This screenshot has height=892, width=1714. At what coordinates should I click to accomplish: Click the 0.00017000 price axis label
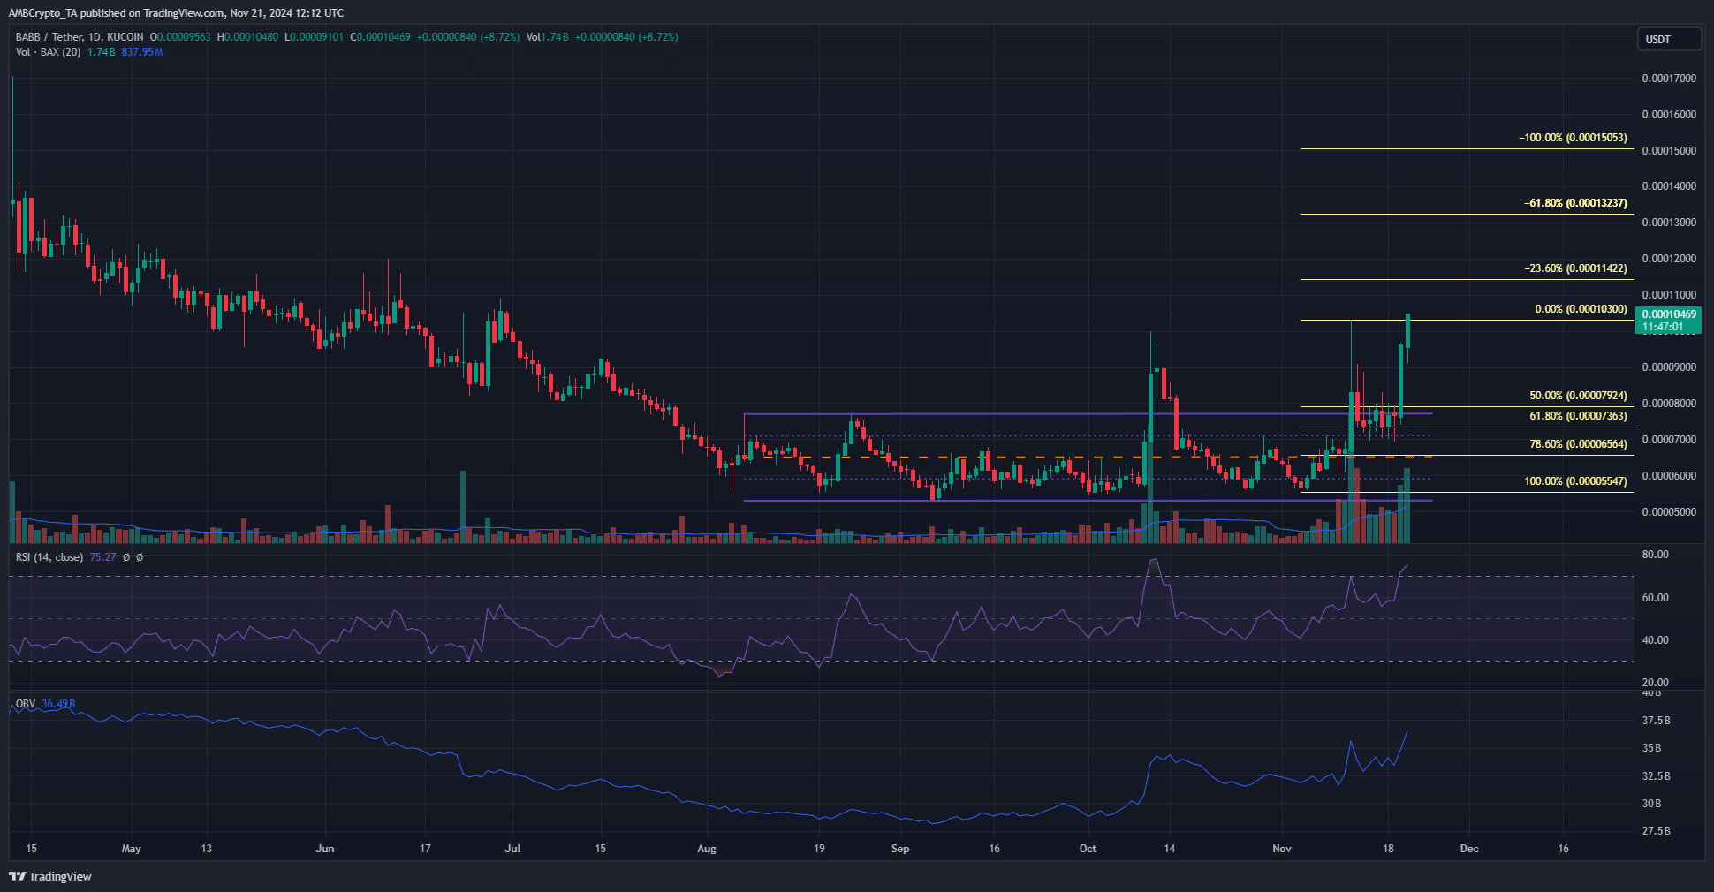coord(1669,79)
